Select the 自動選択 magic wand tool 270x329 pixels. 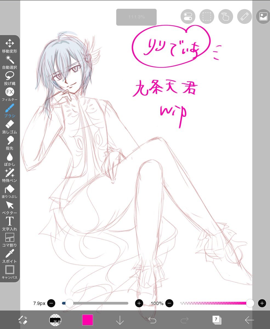[x=10, y=62]
